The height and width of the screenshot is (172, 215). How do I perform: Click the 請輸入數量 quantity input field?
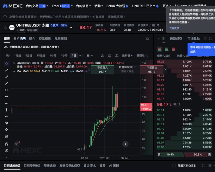(127, 71)
